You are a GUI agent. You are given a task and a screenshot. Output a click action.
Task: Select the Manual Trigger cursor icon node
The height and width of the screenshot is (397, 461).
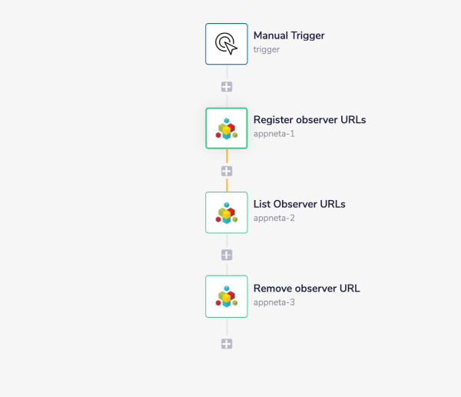coord(227,44)
